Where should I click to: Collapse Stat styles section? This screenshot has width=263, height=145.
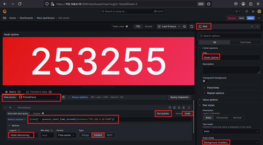pos(208,105)
